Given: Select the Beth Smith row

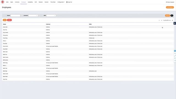Looking at the screenshot, I should pos(88,74).
